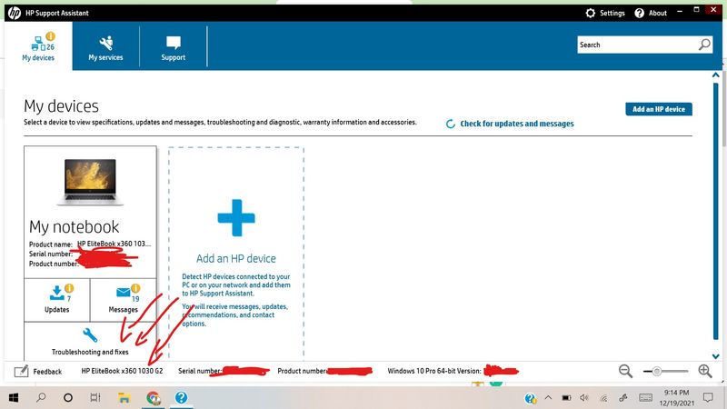Viewport: 727px width, 409px height.
Task: Open Messages with the envelope icon
Action: point(124,300)
